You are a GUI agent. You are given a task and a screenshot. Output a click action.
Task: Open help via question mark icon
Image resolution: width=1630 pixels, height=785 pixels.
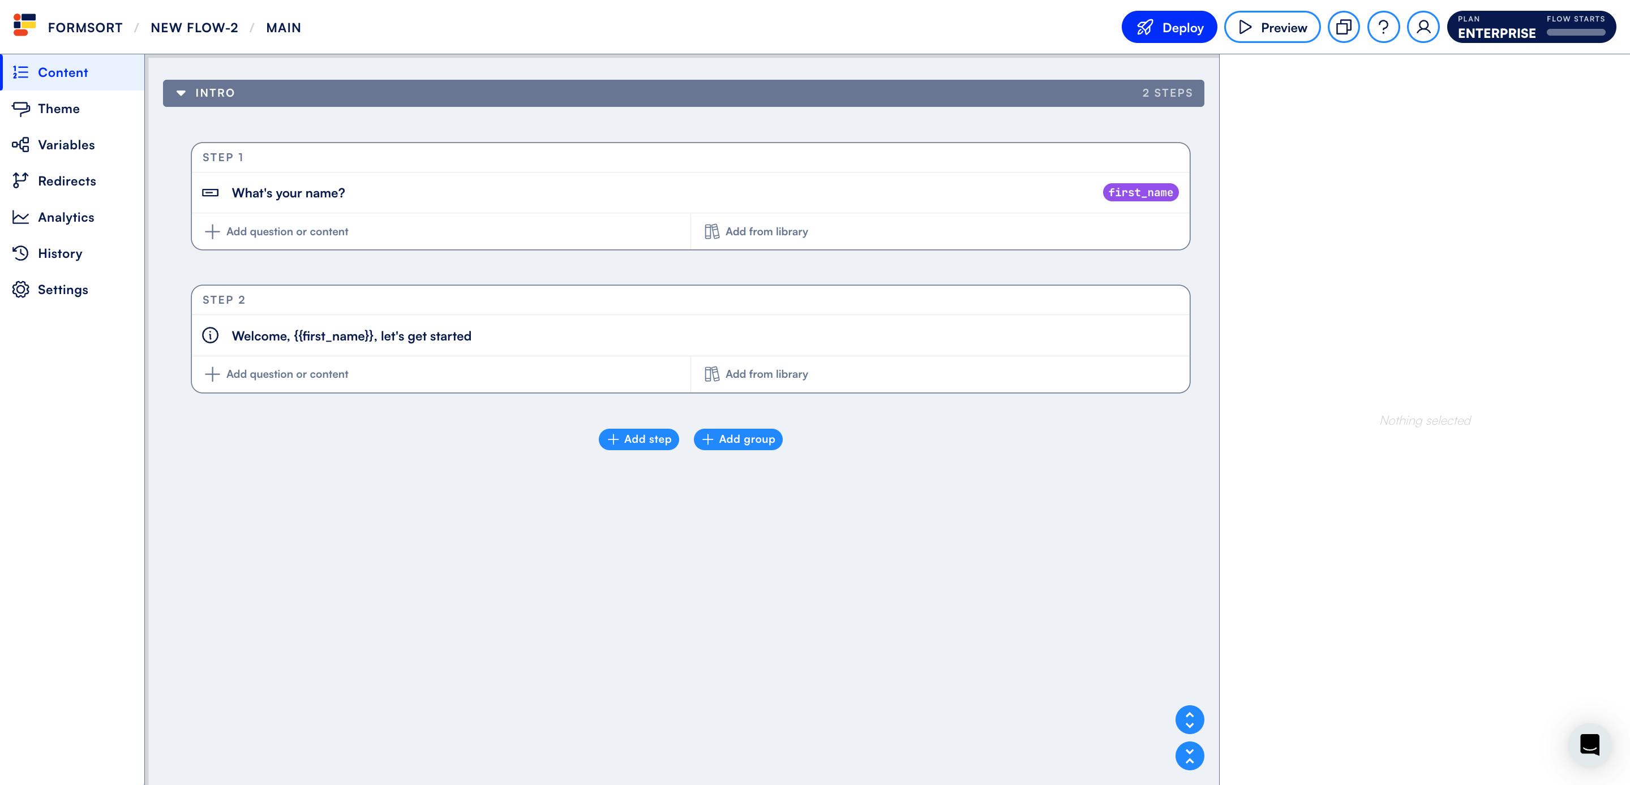pyautogui.click(x=1383, y=27)
